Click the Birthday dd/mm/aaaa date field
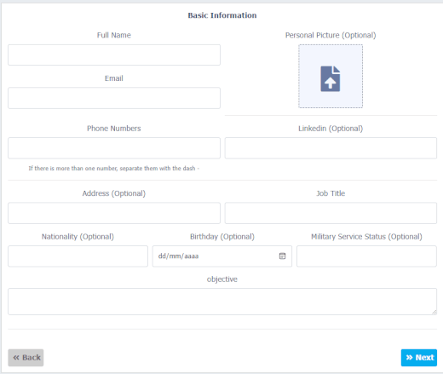 point(222,256)
